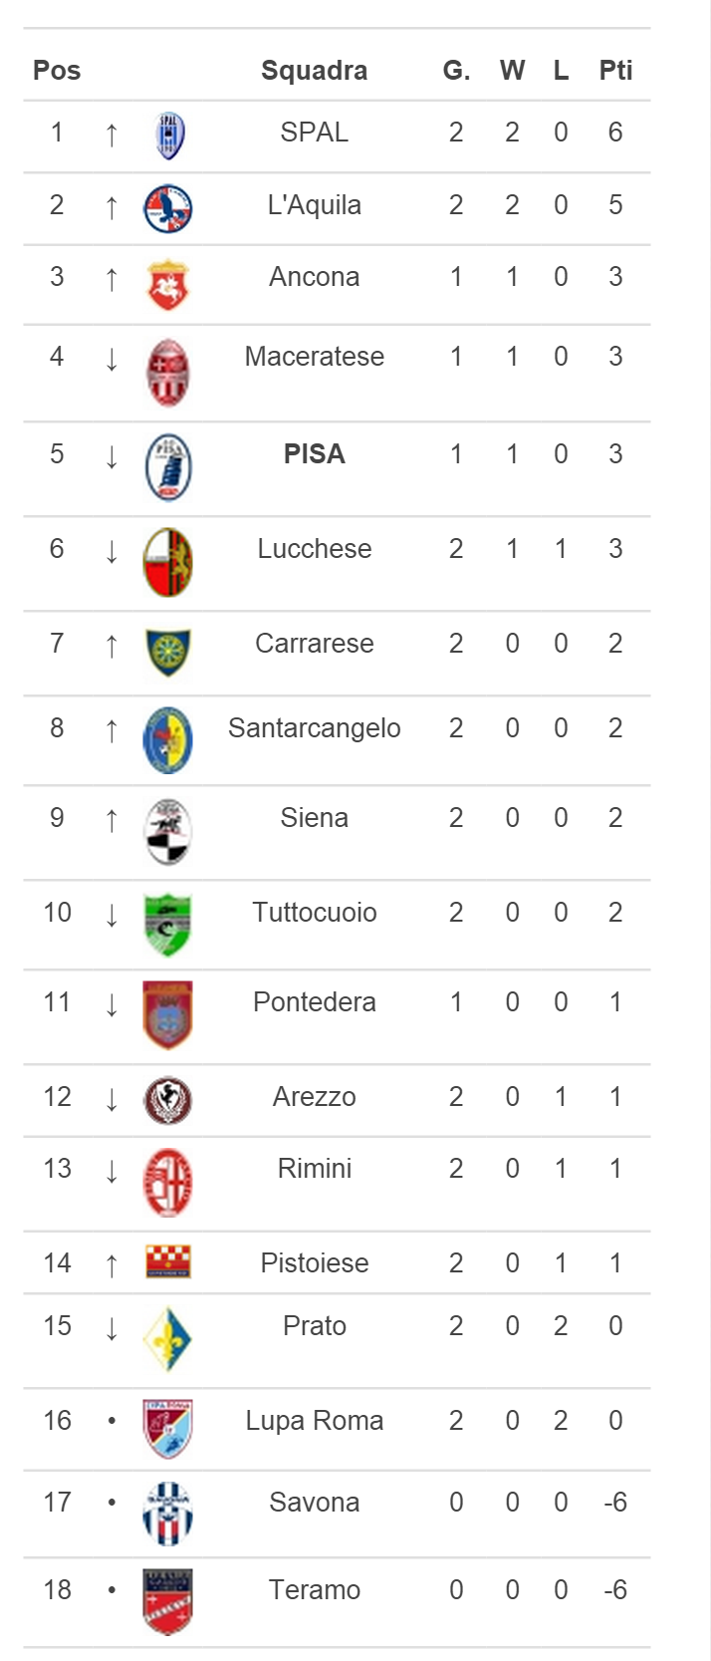
Task: Click the bold PISA team name
Action: [x=315, y=454]
